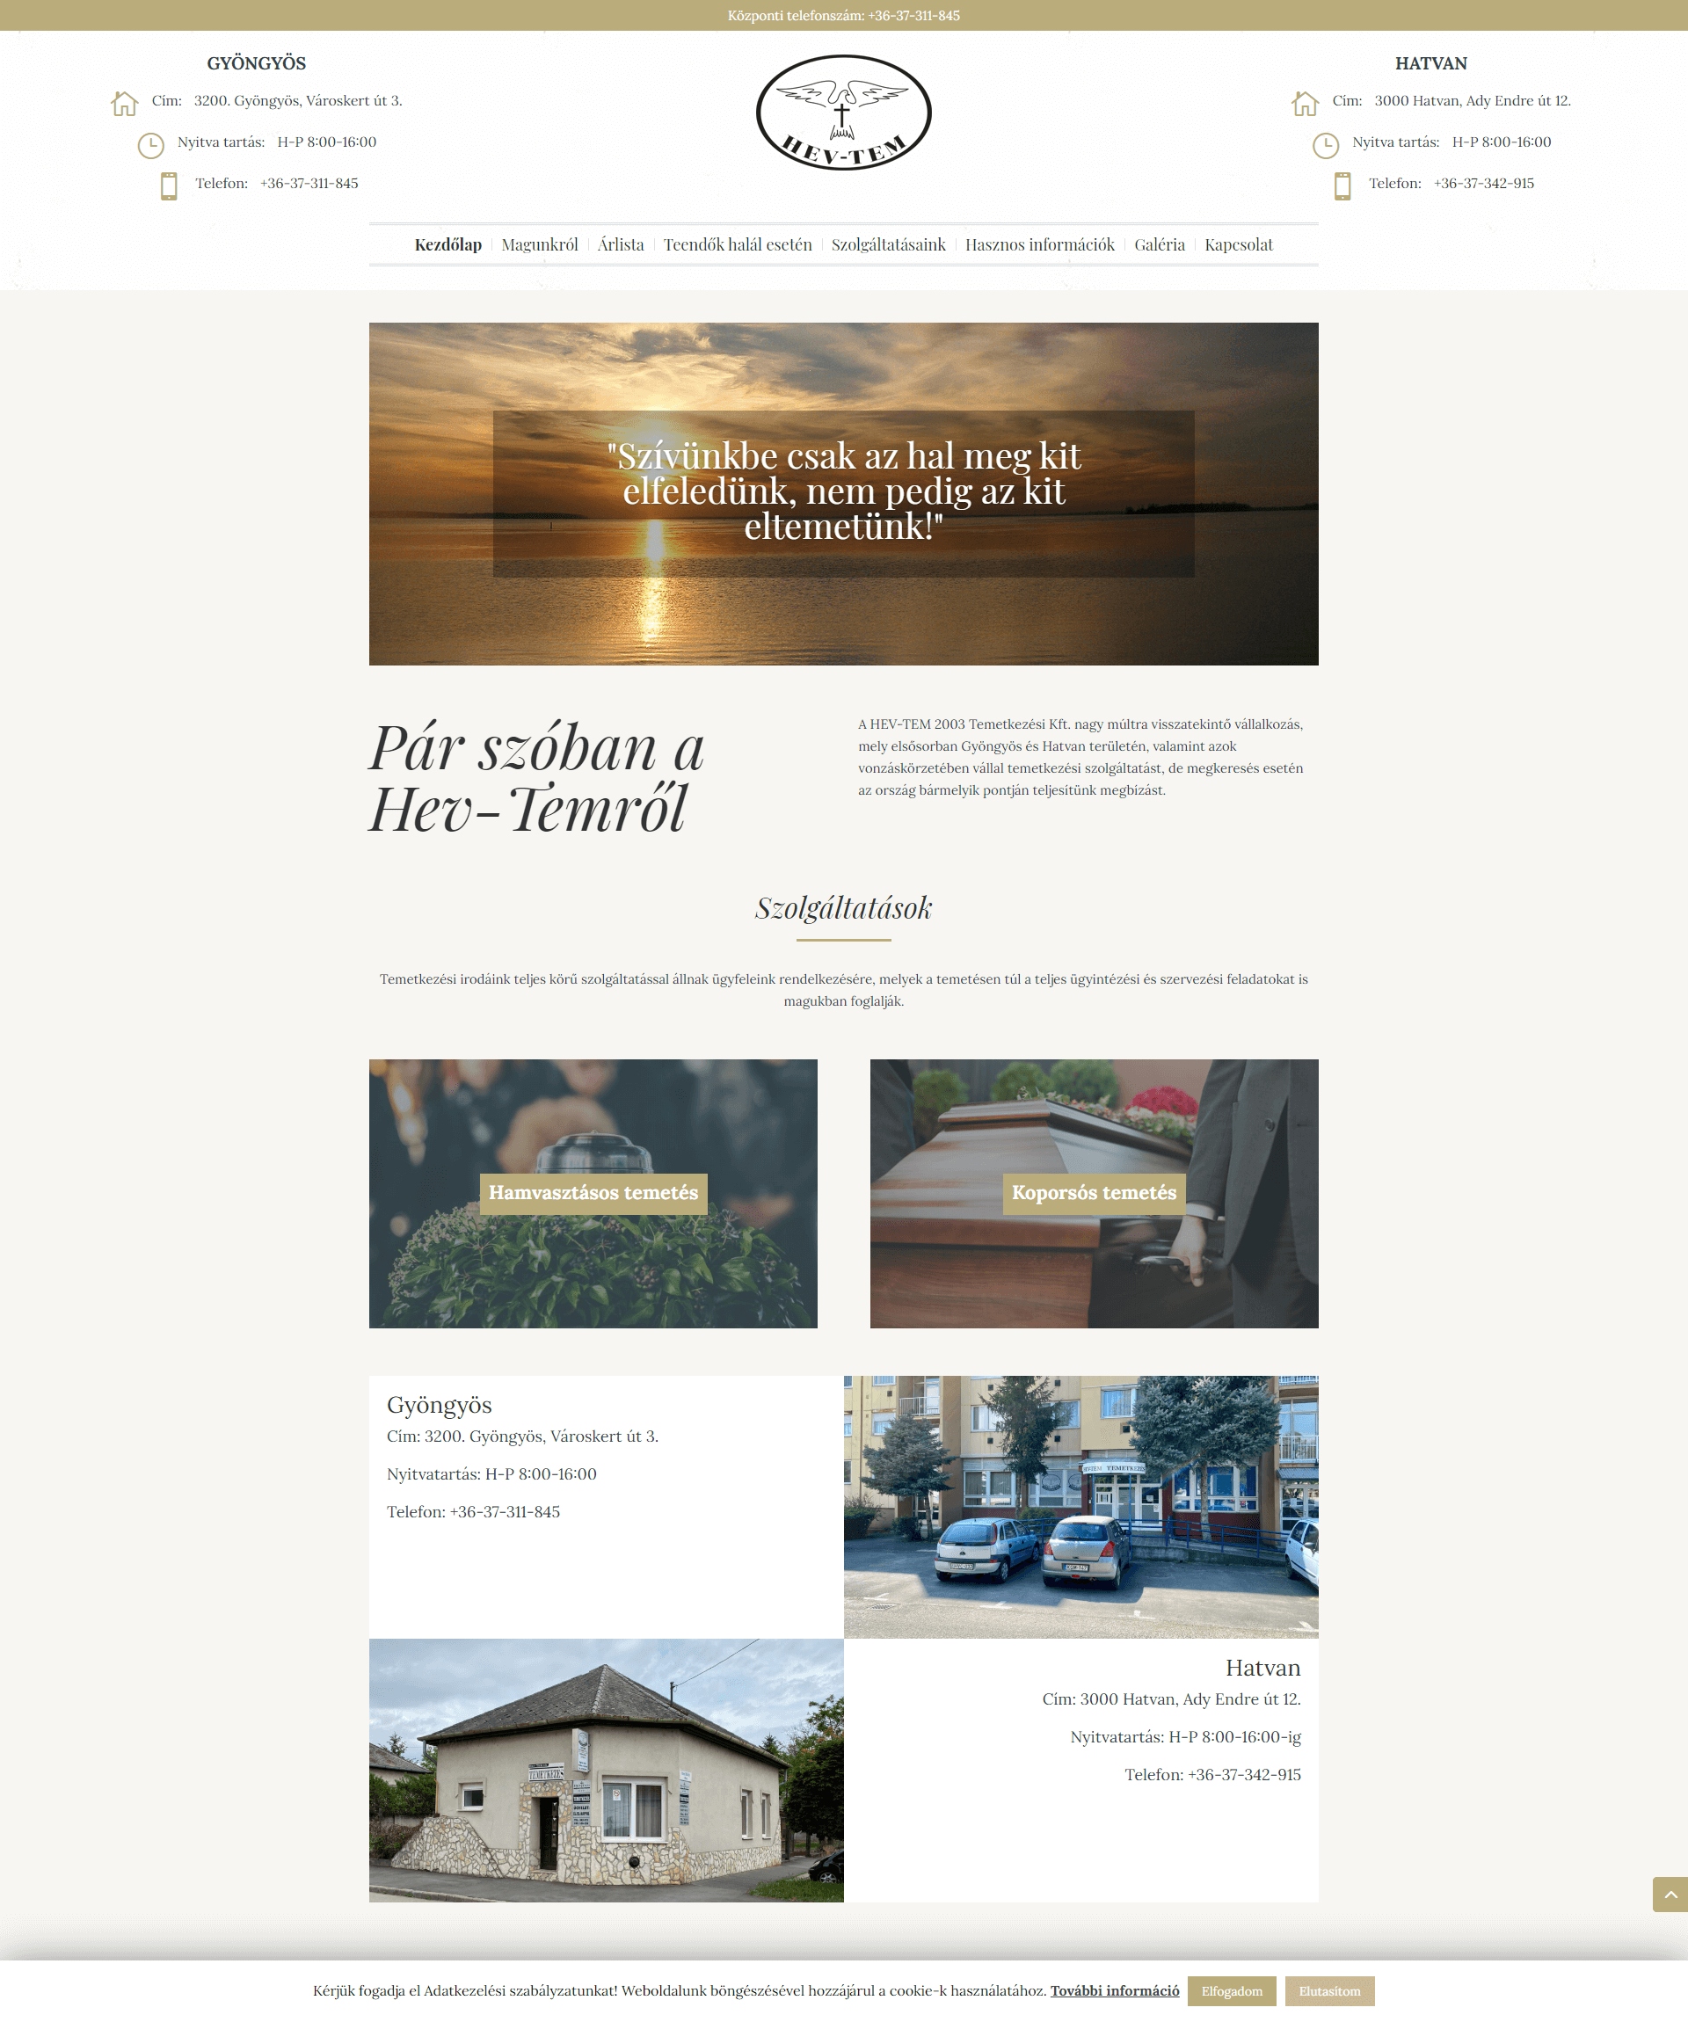Click the Hamvasztásos temetés service link
The image size is (1688, 2022).
[x=593, y=1190]
